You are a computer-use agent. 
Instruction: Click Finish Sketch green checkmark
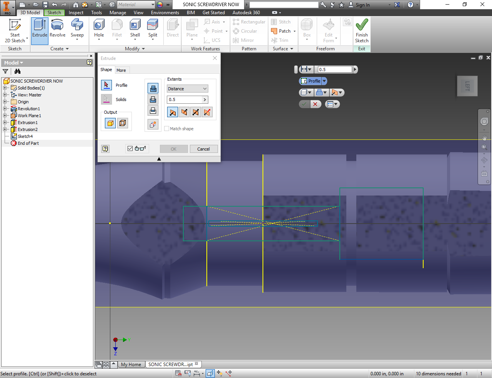(362, 30)
